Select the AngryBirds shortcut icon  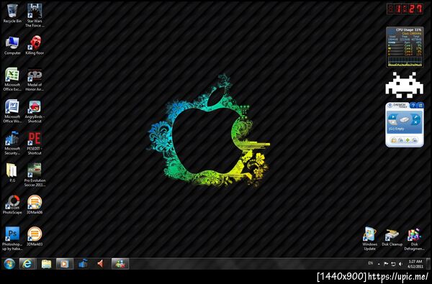(35, 111)
